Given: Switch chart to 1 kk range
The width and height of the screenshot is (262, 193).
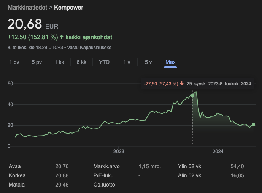Looking at the screenshot, I should point(59,62).
